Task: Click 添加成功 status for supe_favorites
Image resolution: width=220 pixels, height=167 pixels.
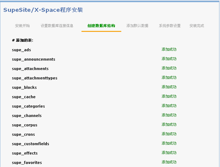Action: (x=169, y=162)
